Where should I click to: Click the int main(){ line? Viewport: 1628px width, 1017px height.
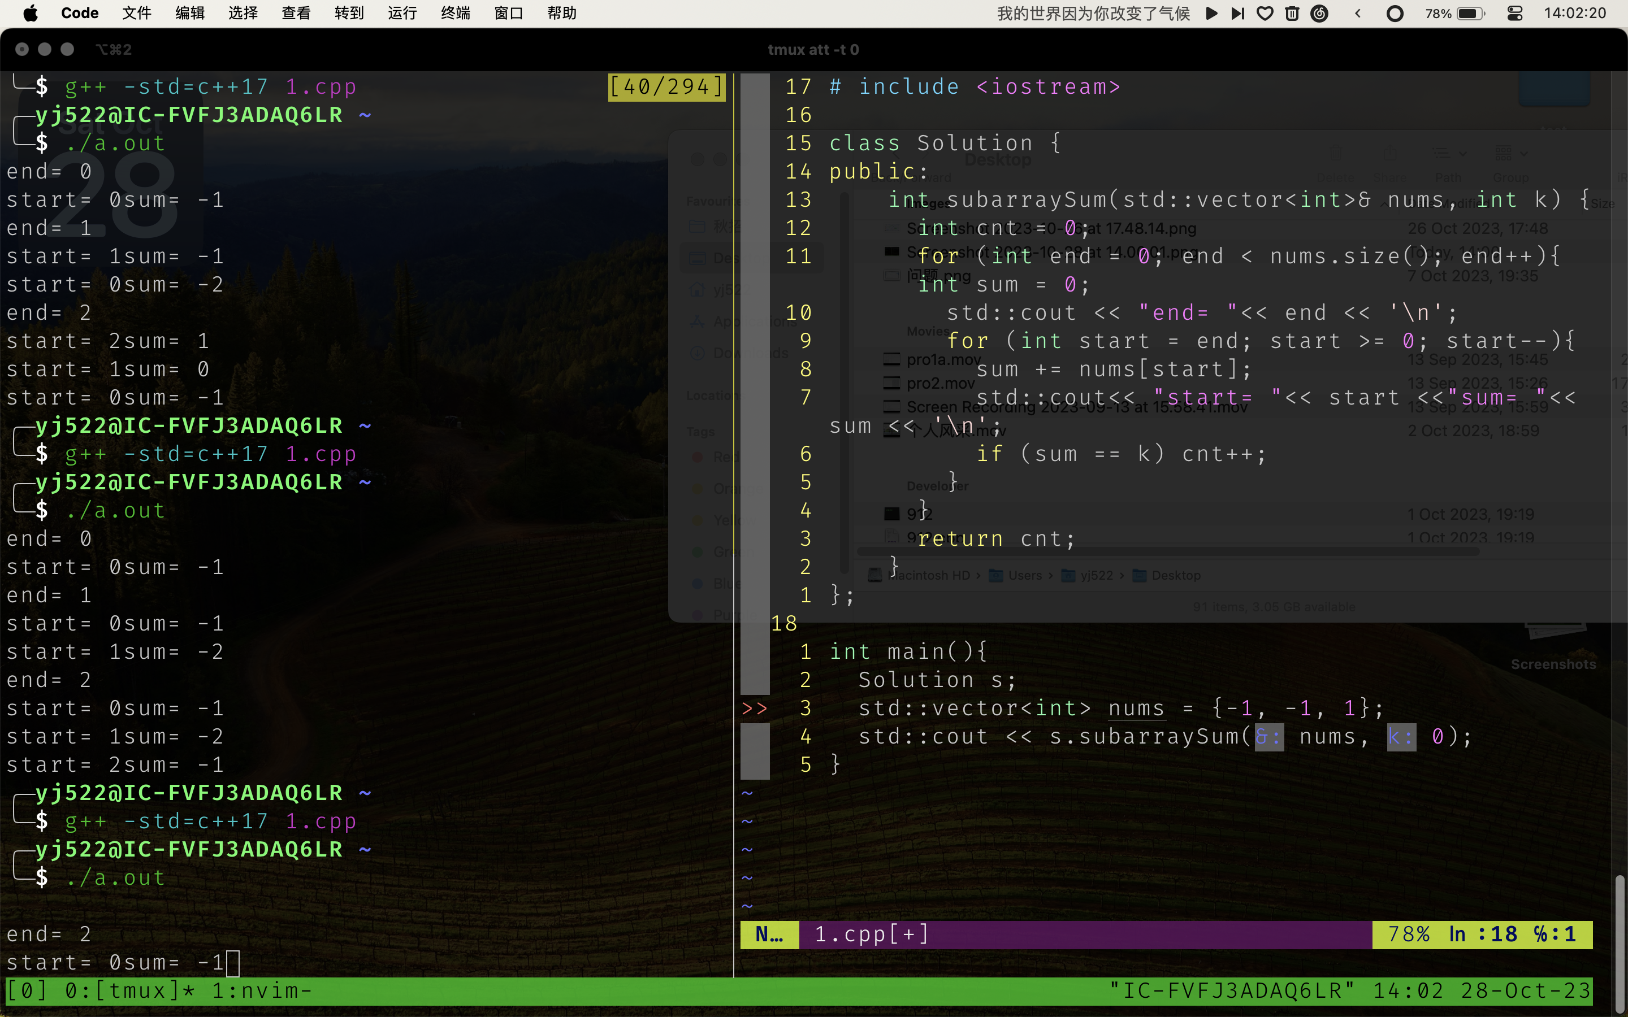click(908, 652)
